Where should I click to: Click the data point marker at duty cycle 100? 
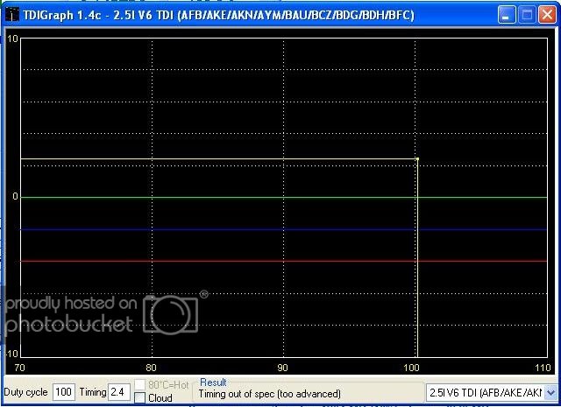[417, 159]
